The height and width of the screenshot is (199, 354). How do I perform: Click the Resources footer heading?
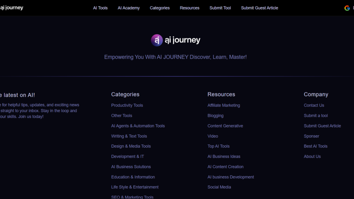point(221,94)
